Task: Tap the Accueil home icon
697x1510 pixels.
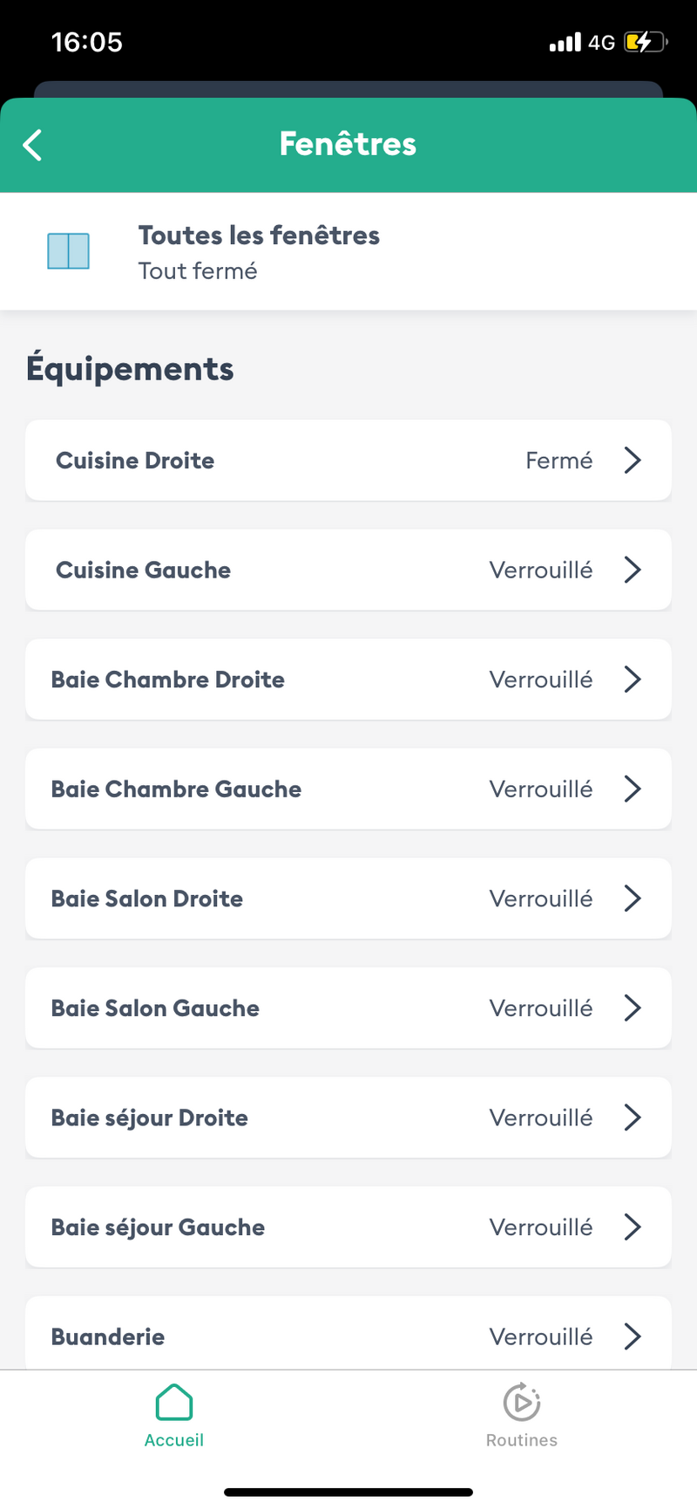Action: pyautogui.click(x=174, y=1402)
